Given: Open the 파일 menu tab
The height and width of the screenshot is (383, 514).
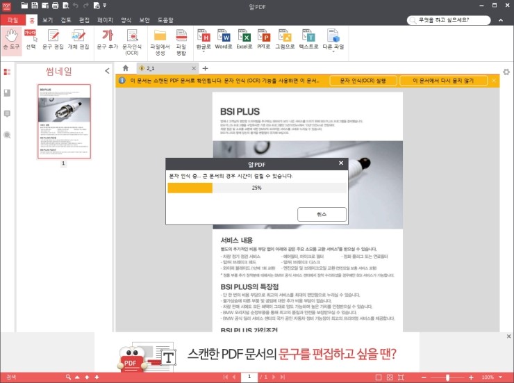Looking at the screenshot, I should pyautogui.click(x=13, y=20).
